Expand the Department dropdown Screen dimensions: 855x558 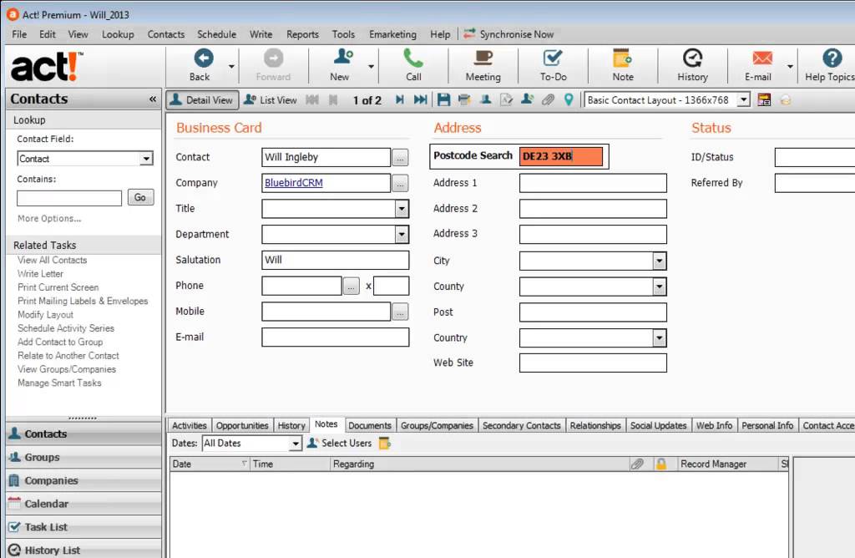402,235
